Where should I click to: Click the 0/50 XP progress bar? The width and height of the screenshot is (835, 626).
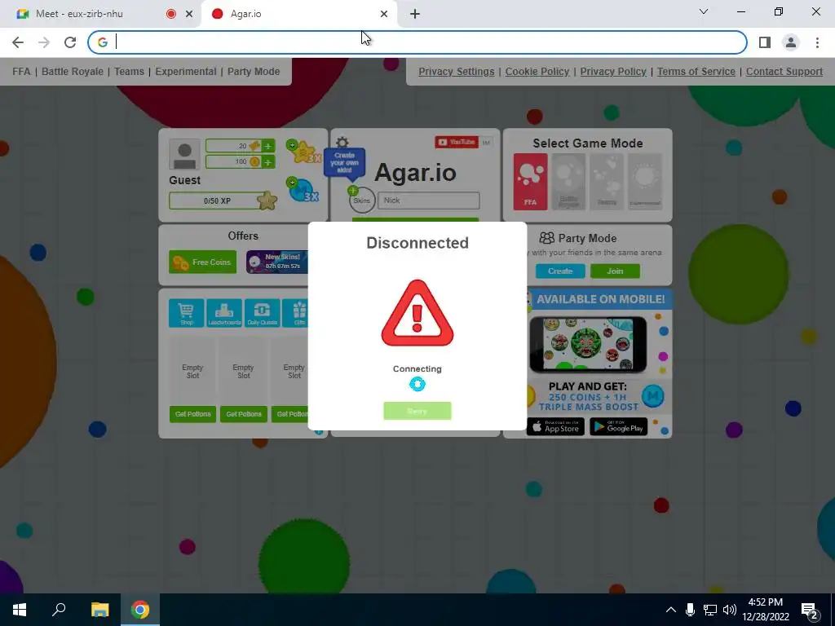pos(217,201)
